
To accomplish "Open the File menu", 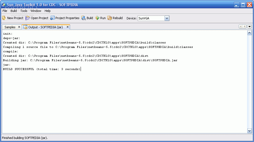I will [5, 11].
